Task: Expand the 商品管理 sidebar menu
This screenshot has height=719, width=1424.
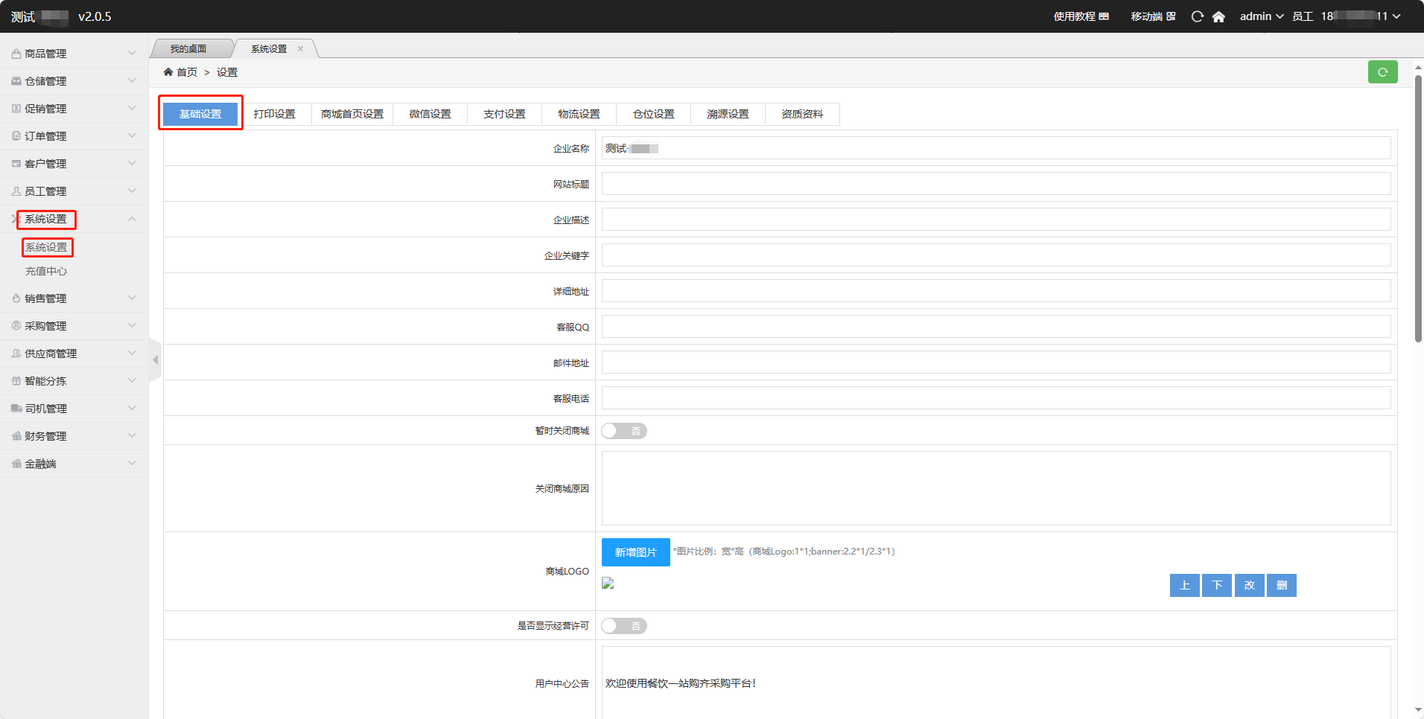Action: pyautogui.click(x=74, y=54)
